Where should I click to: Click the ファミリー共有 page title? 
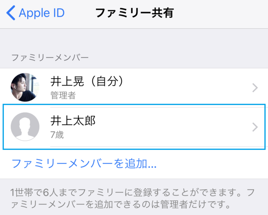pyautogui.click(x=135, y=13)
